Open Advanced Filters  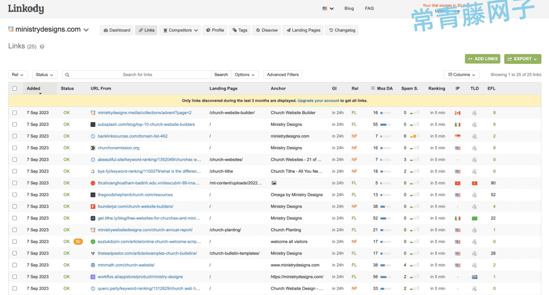283,75
